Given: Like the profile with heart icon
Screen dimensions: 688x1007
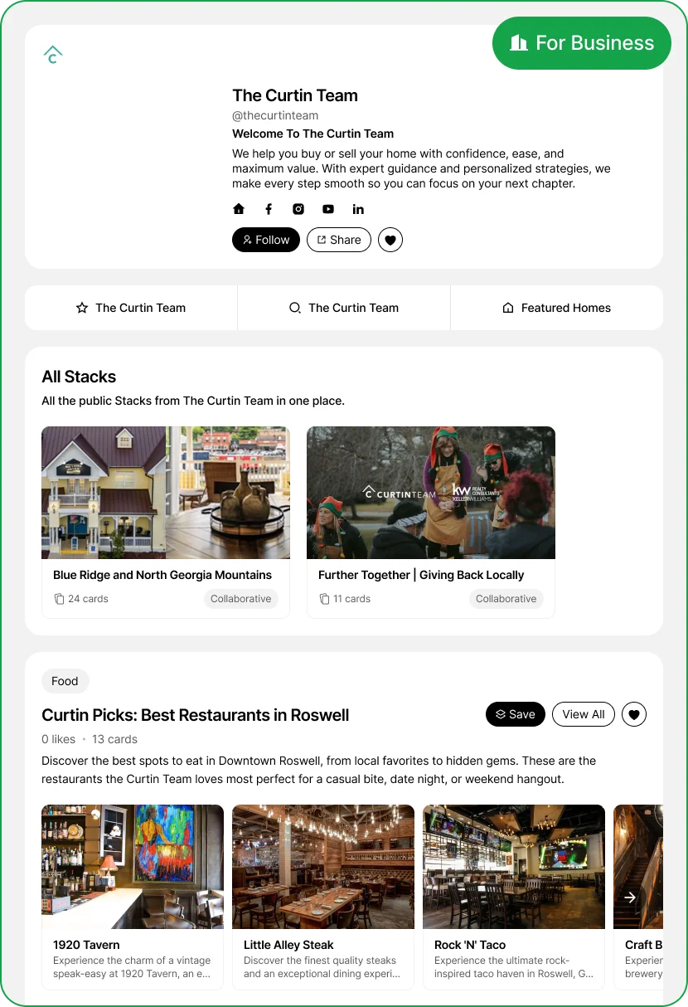Looking at the screenshot, I should (x=390, y=240).
